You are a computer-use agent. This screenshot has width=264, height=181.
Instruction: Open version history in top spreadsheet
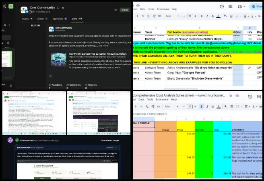pyautogui.click(x=222, y=6)
